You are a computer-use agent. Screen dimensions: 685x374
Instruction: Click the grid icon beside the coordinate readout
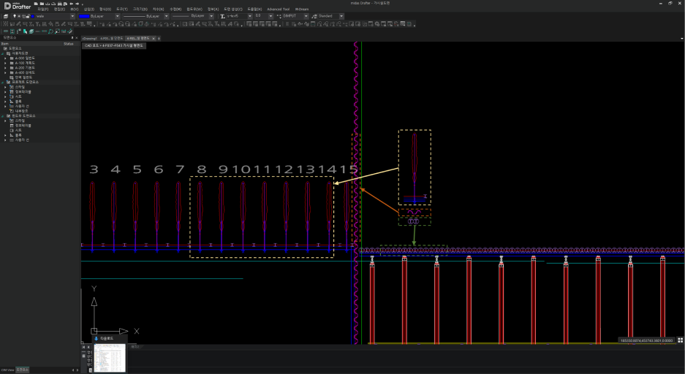coord(680,340)
